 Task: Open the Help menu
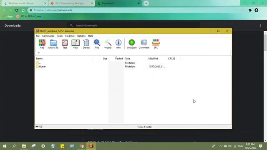coord(91,36)
